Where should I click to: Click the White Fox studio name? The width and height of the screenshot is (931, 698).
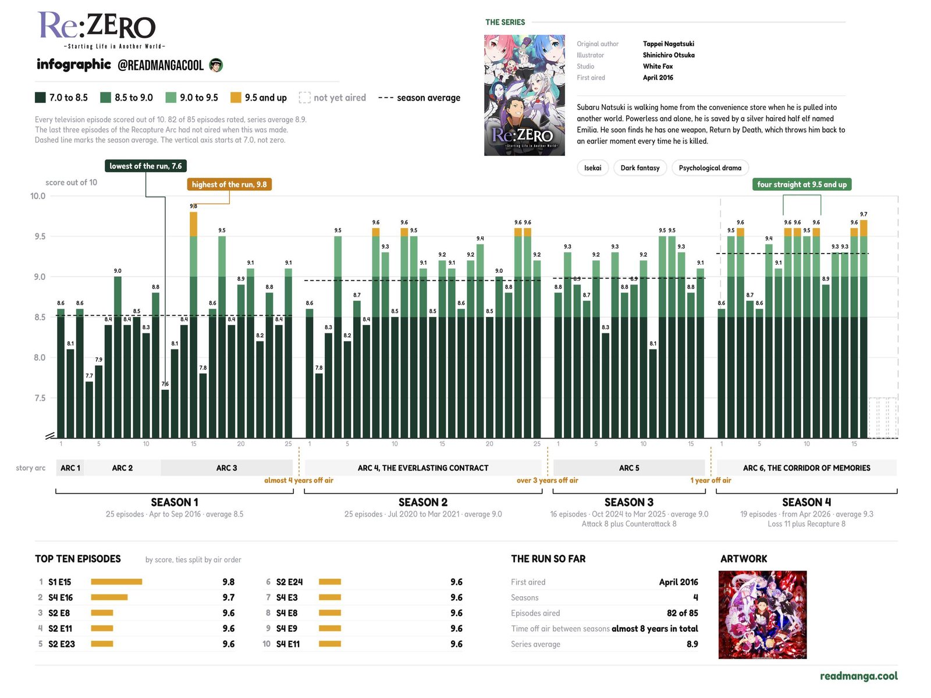point(658,66)
